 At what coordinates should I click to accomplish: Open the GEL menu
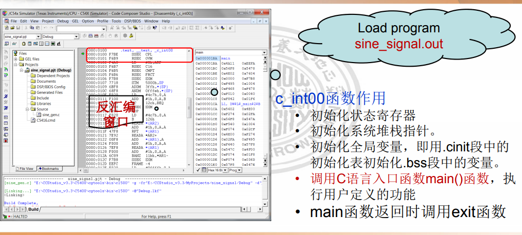pyautogui.click(x=75, y=21)
